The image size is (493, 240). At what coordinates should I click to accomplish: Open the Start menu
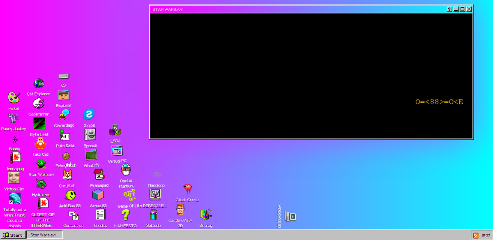[12, 235]
